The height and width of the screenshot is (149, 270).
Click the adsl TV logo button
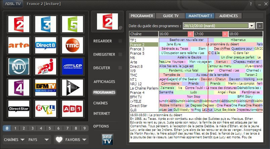pyautogui.click(x=107, y=139)
